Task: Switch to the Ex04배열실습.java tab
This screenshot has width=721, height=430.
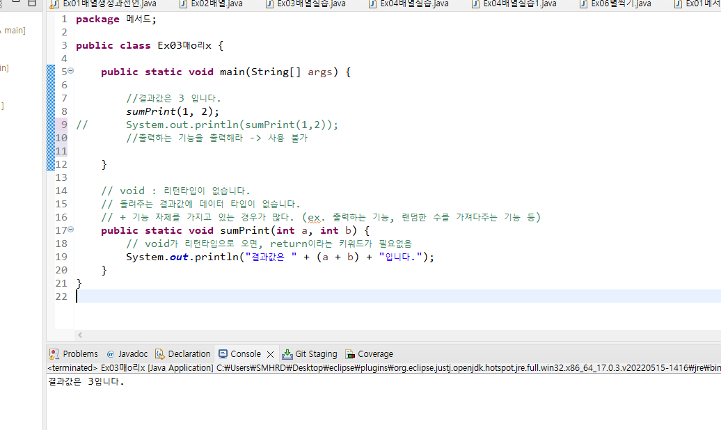Action: click(x=409, y=3)
